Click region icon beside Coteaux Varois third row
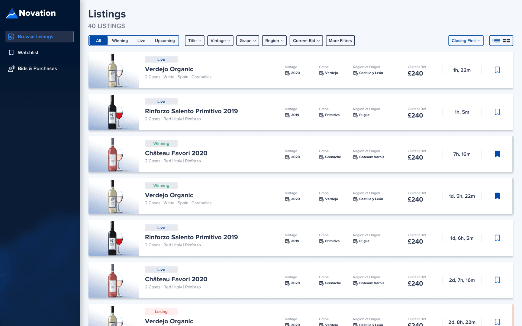Viewport: 522px width, 326px height. tap(356, 157)
